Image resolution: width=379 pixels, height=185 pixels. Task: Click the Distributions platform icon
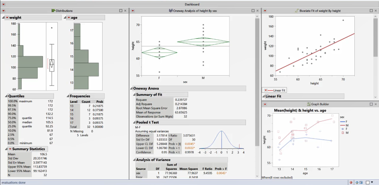point(53,11)
